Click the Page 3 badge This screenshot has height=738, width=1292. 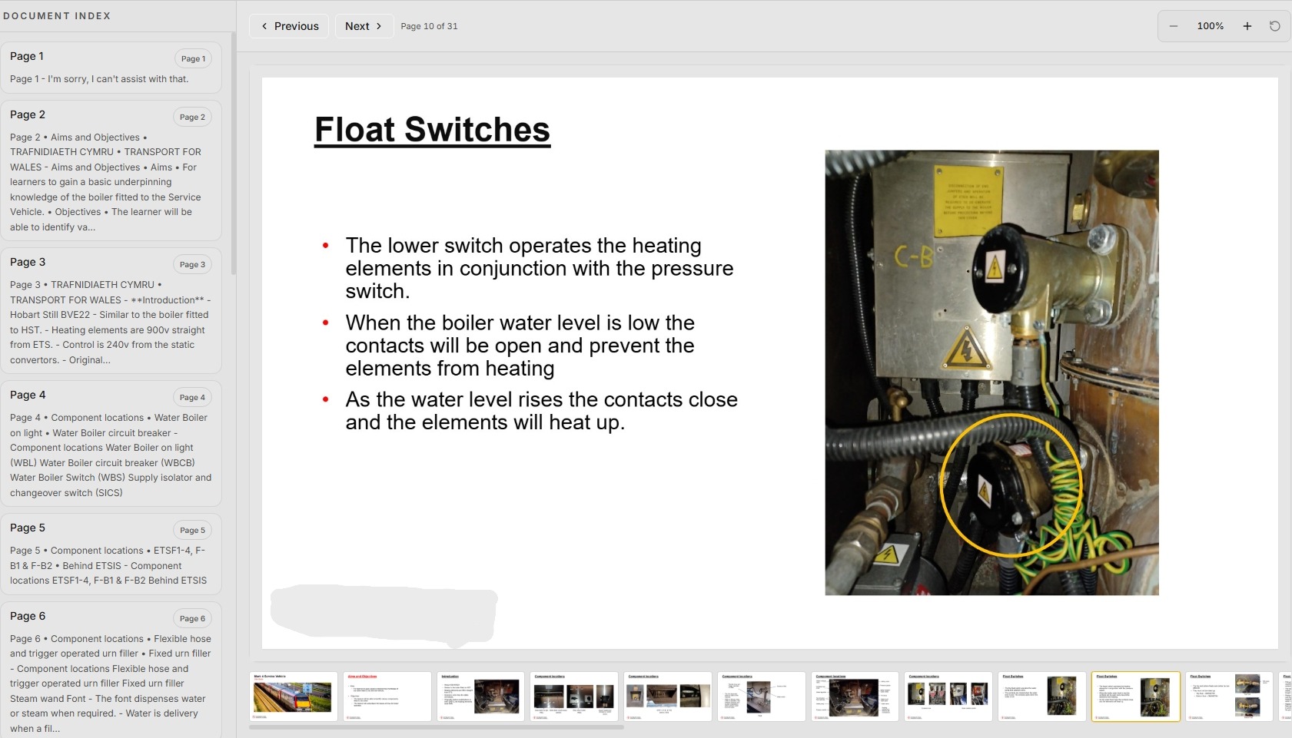(x=192, y=264)
